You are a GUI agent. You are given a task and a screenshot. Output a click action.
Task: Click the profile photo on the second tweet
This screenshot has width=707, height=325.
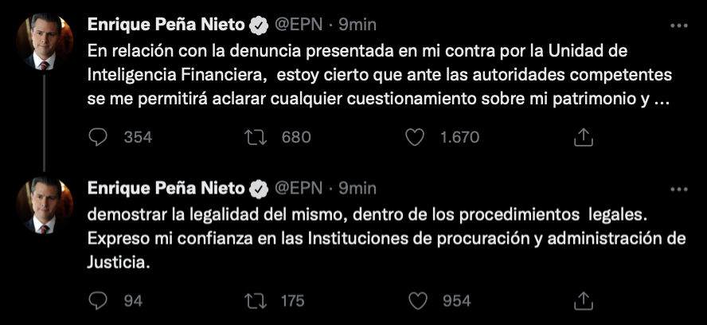[x=45, y=206]
